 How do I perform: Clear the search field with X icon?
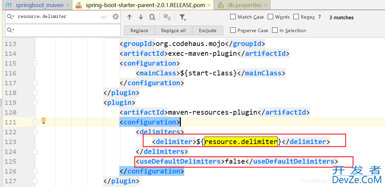(x=115, y=17)
